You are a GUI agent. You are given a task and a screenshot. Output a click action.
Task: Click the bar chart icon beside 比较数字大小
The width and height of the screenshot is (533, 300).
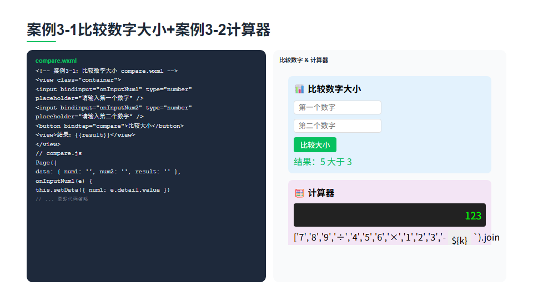[x=299, y=89]
